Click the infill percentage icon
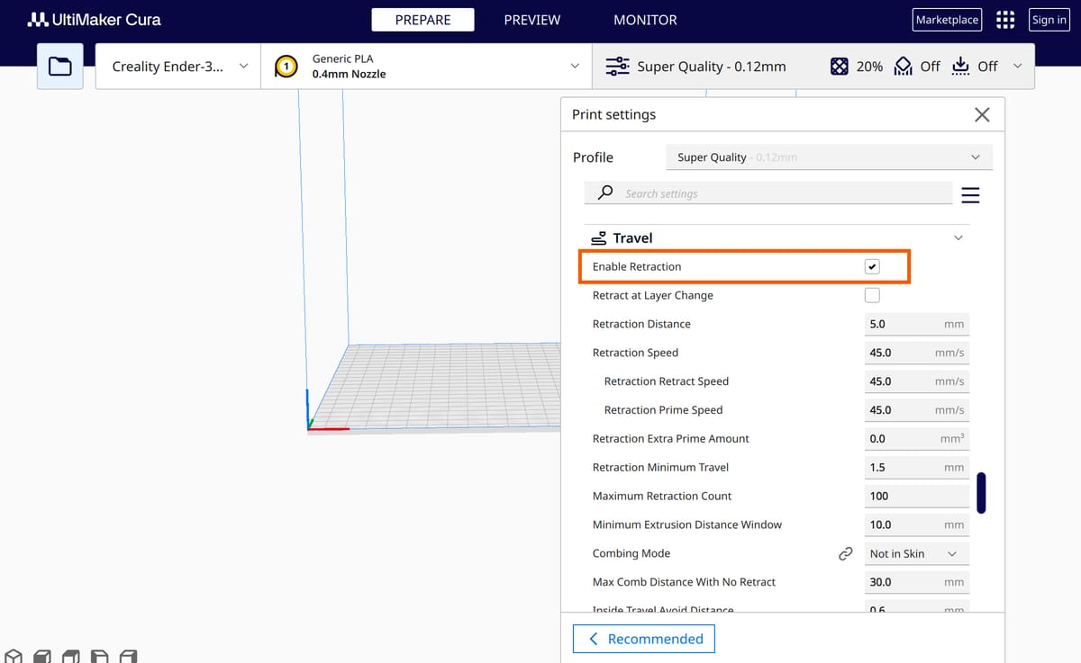1081x663 pixels. (839, 67)
